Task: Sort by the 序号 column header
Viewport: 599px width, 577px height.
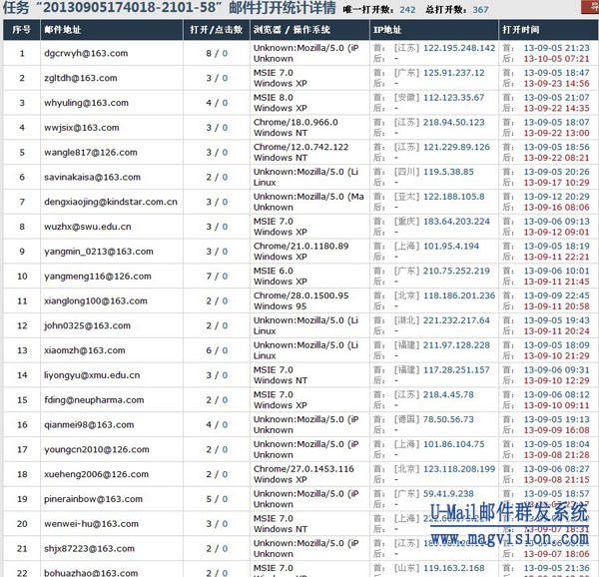Action: pyautogui.click(x=21, y=30)
